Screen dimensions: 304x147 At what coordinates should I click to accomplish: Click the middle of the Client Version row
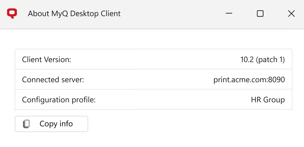click(x=153, y=59)
